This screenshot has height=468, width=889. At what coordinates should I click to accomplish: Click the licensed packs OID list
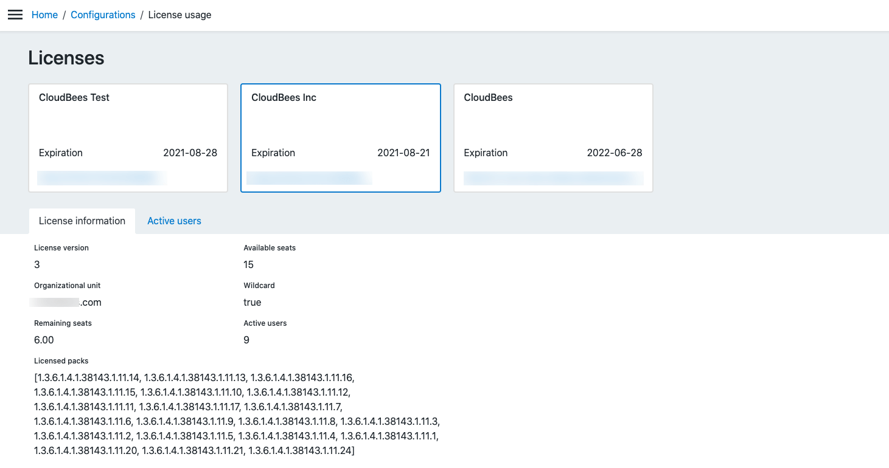[x=237, y=414]
